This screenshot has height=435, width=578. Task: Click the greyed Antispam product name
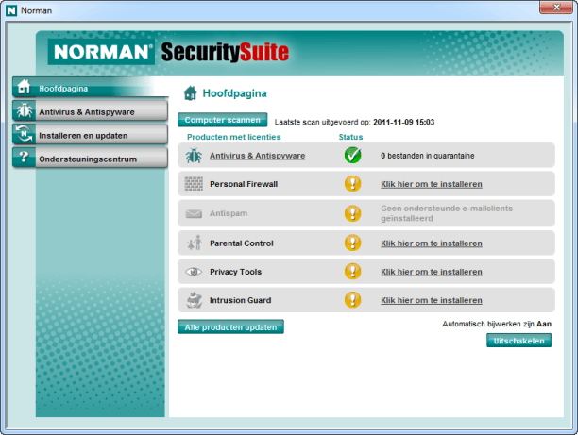229,213
